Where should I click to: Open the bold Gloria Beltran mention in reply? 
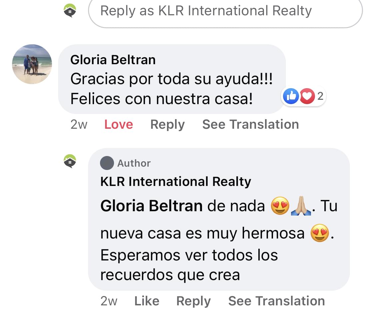pos(151,206)
